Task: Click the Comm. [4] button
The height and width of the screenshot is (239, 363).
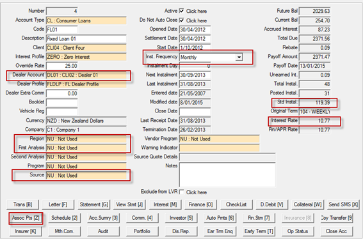Action: pos(142,218)
